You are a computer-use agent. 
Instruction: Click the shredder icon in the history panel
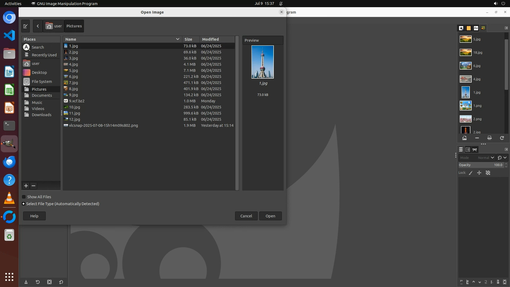[489, 138]
